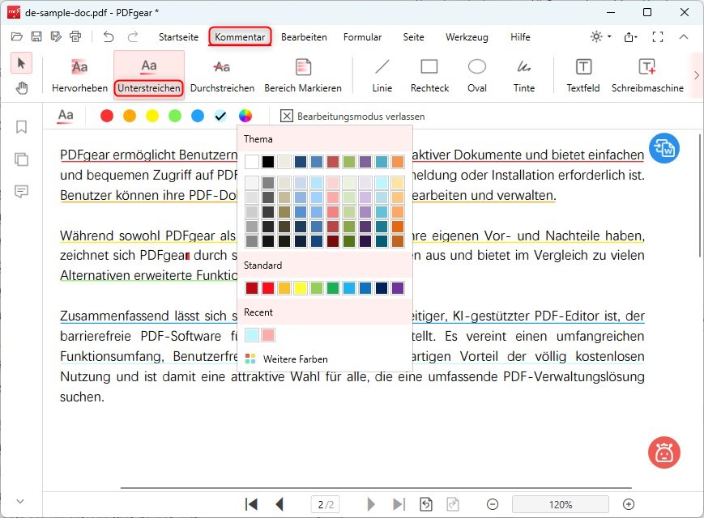Pick the blue underline color circle
This screenshot has height=518, width=704.
(x=198, y=116)
